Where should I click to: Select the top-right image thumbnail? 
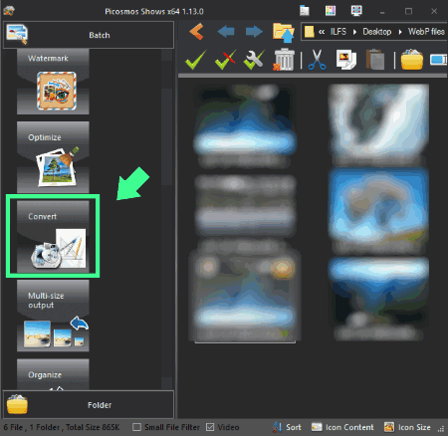coord(378,124)
